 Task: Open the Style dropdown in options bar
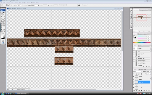(35, 5)
